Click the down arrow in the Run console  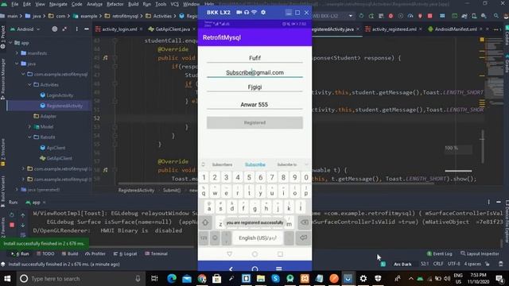point(23,225)
